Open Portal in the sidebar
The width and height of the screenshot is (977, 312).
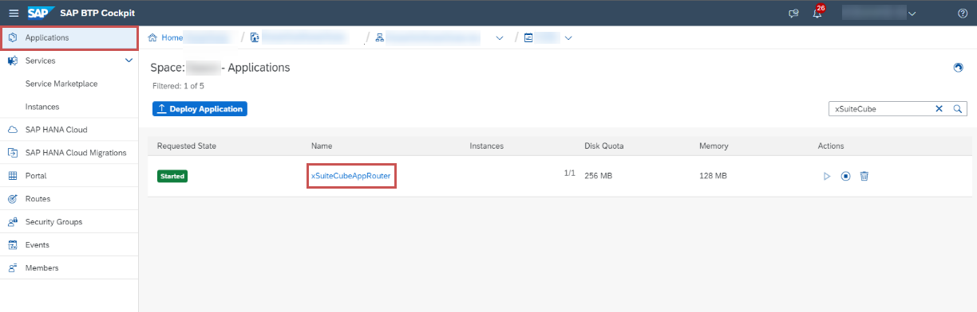(x=36, y=176)
